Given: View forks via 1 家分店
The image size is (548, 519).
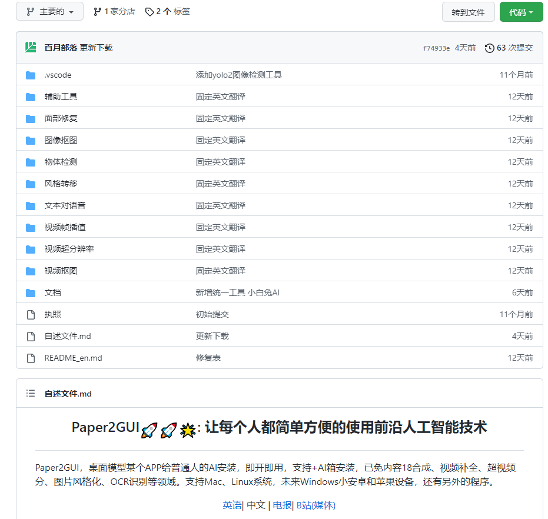Looking at the screenshot, I should (x=114, y=11).
